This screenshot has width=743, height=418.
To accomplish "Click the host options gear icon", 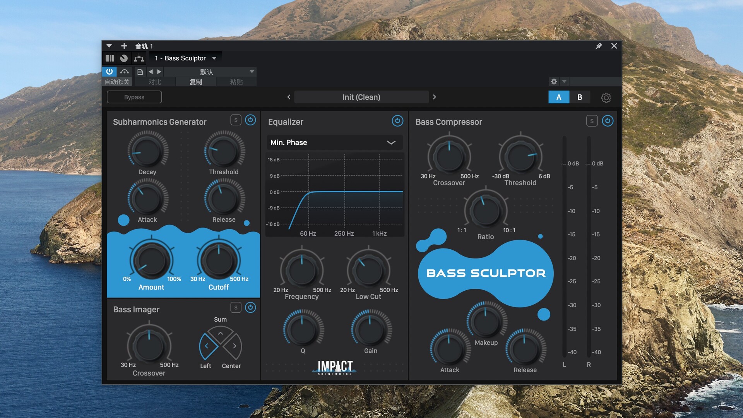I will point(554,82).
